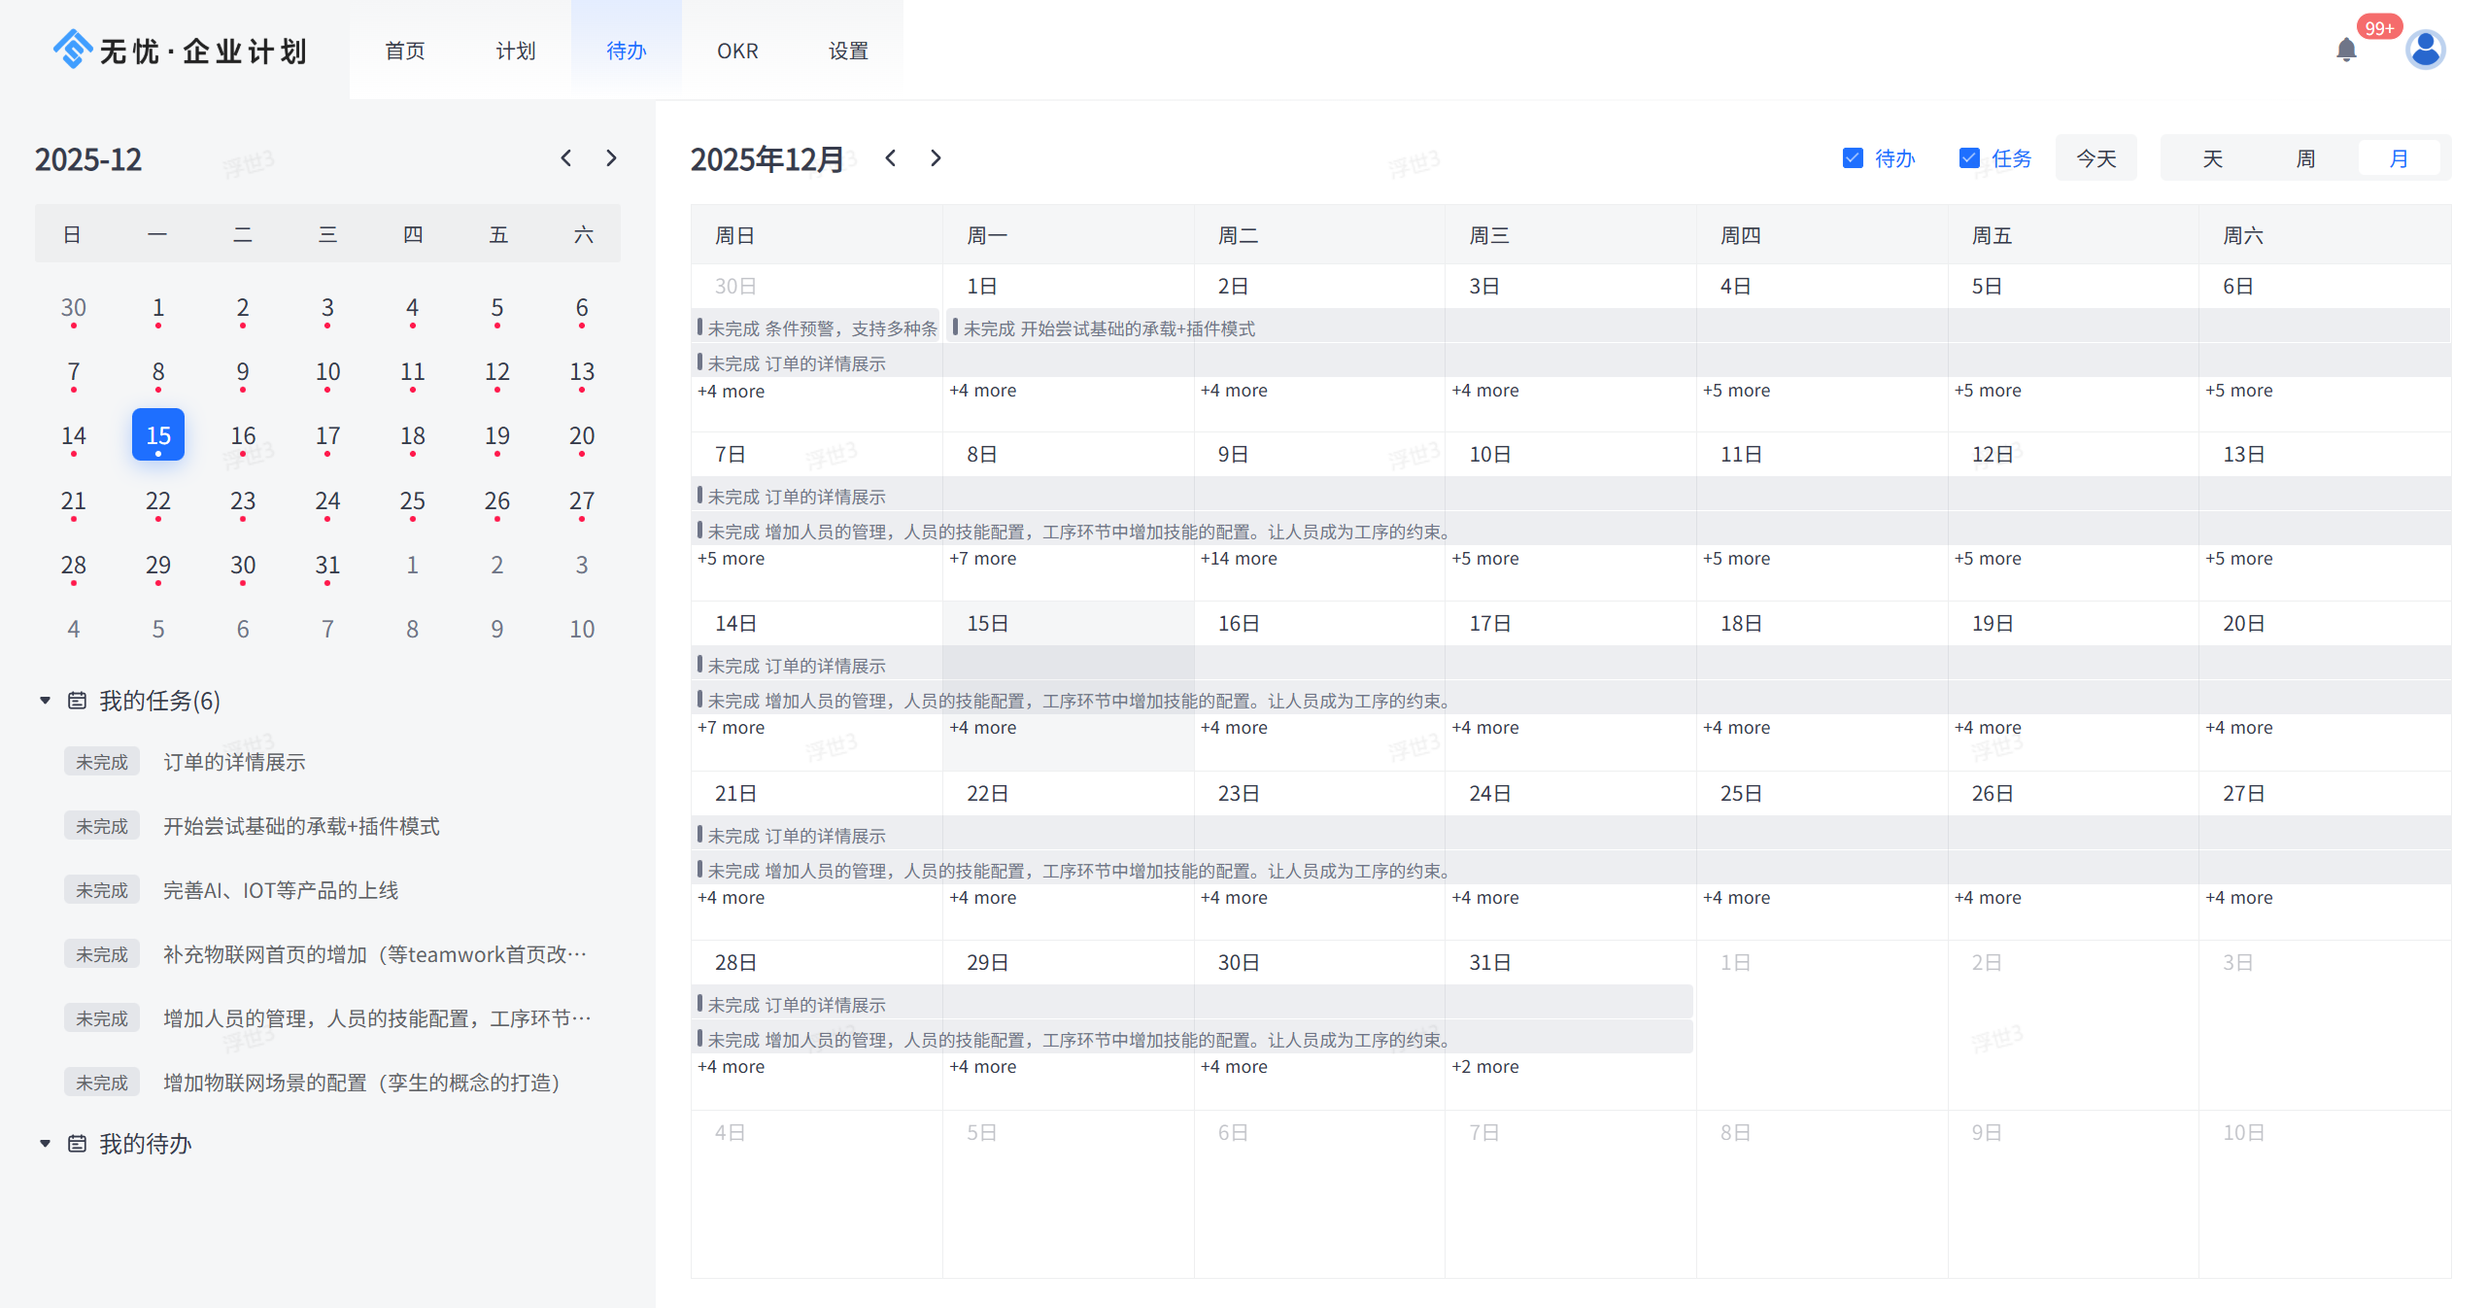Click the 无忧企业计划 logo icon
The width and height of the screenshot is (2487, 1308).
(x=73, y=50)
